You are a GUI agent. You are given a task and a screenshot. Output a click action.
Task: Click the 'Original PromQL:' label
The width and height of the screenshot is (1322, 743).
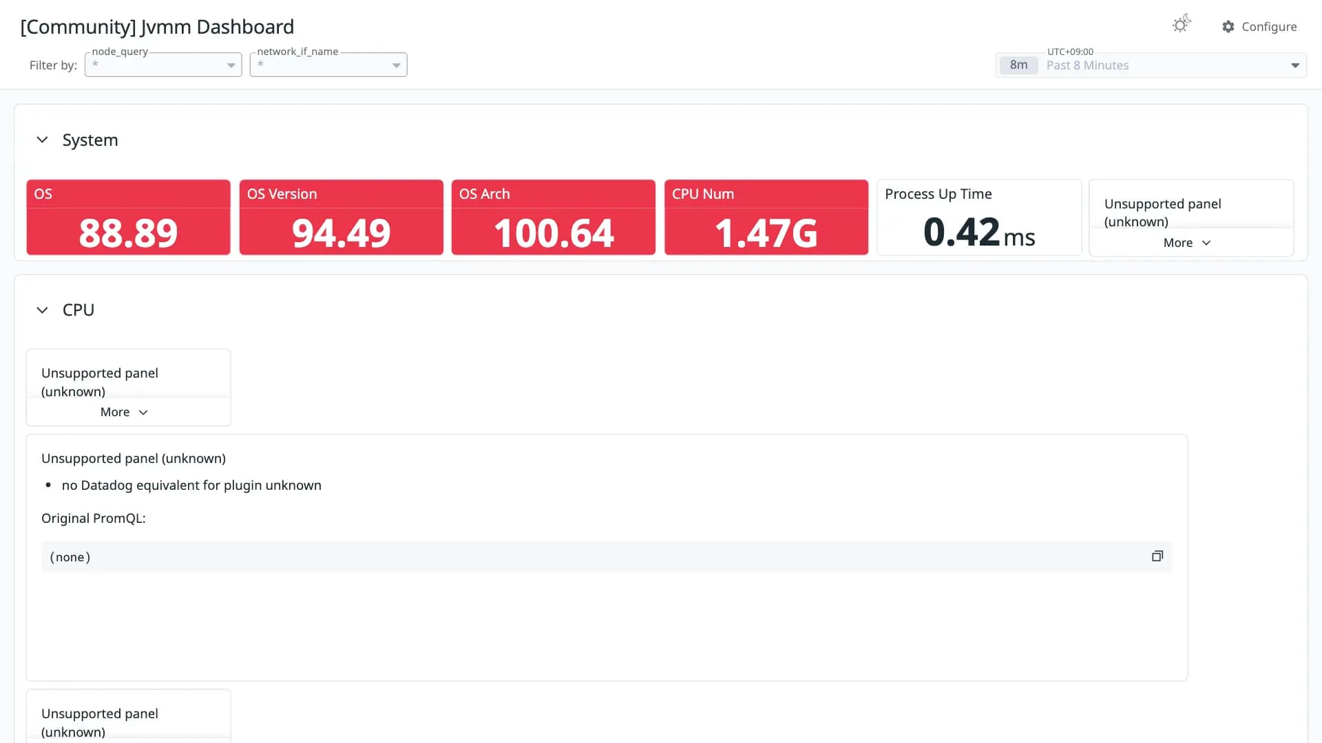pos(94,518)
